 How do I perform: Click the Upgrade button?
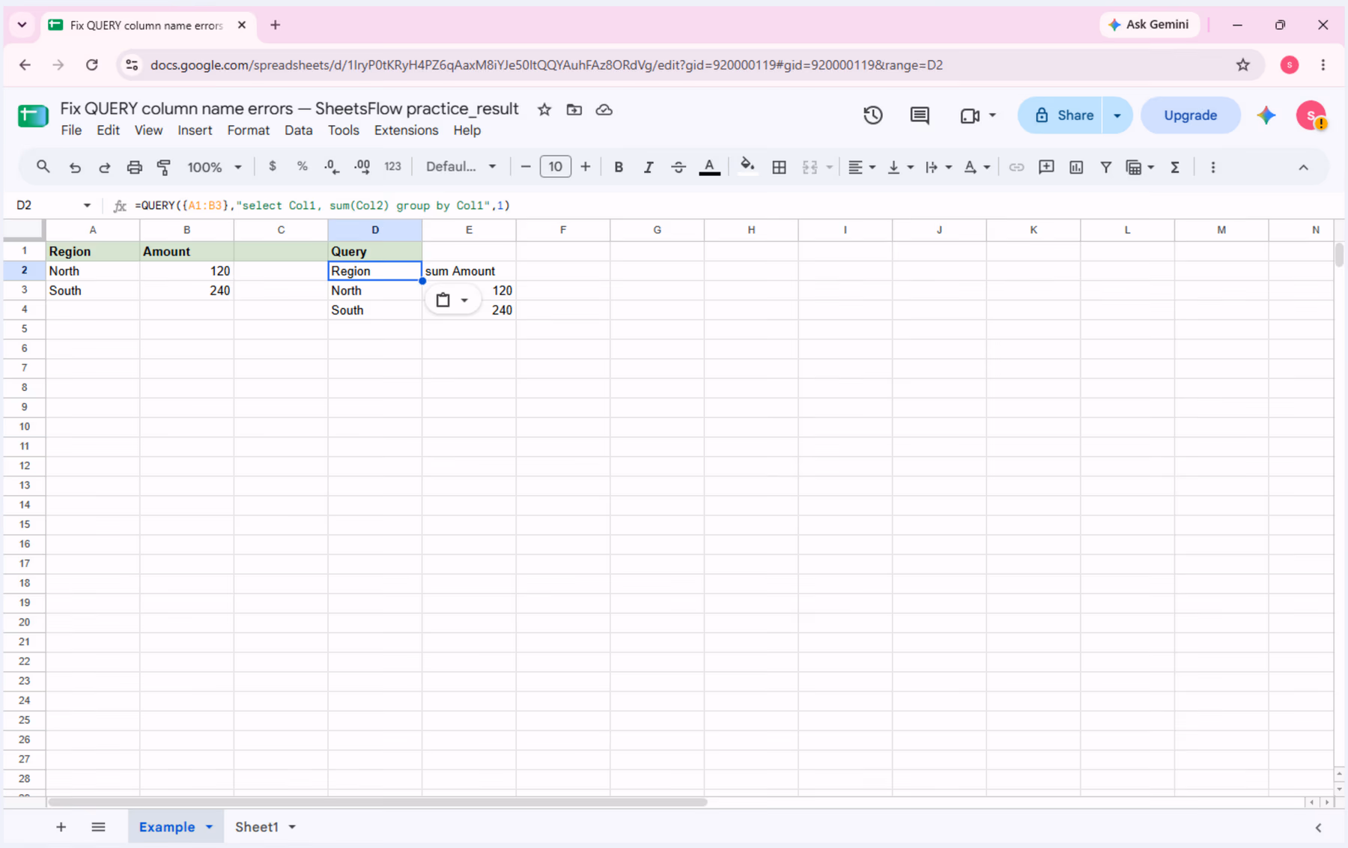click(x=1190, y=115)
